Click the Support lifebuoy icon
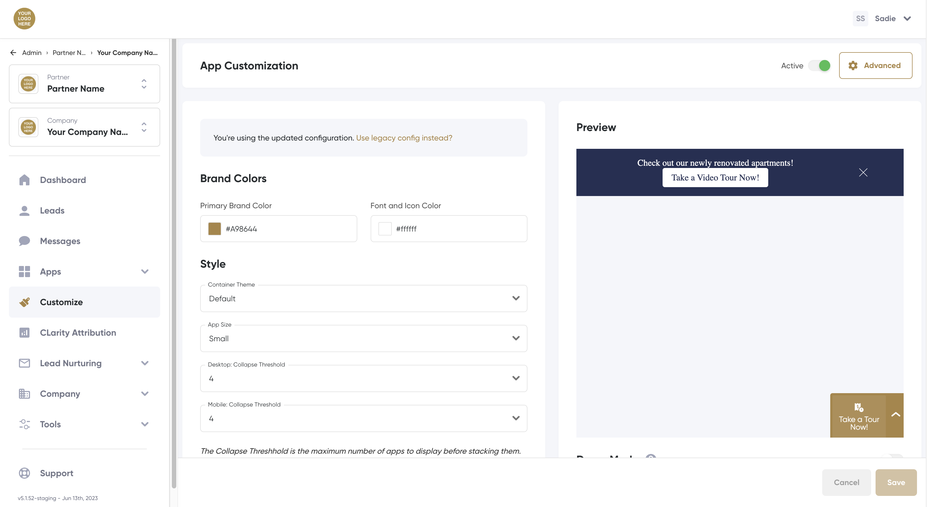 click(x=24, y=473)
